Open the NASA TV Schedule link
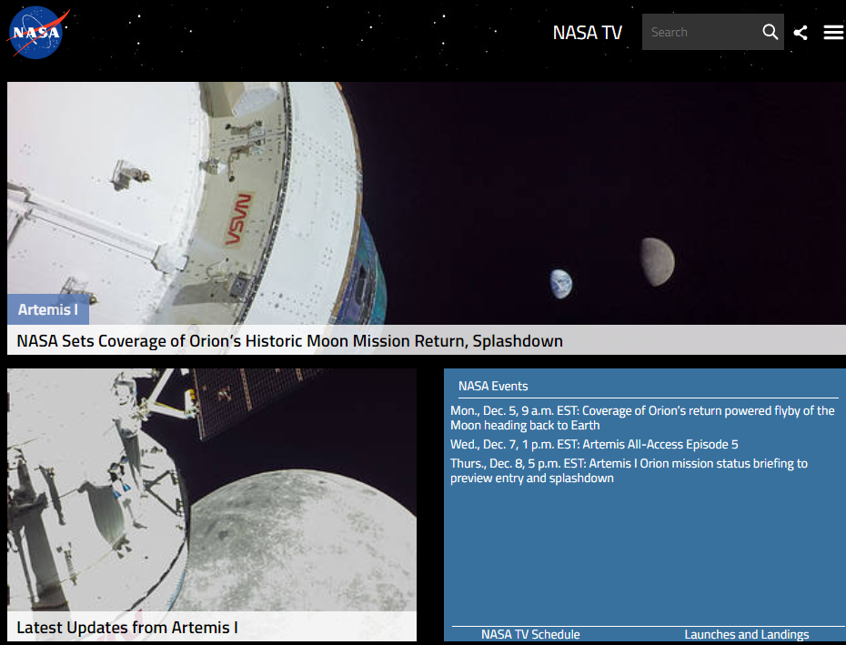This screenshot has width=846, height=645. (530, 634)
